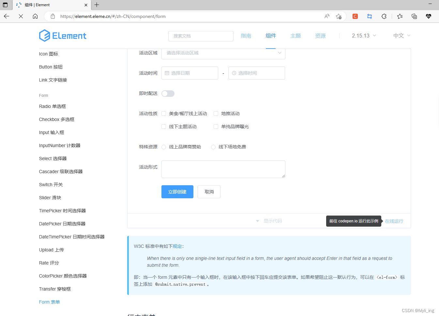Toggle the 即时配送 switch
This screenshot has height=316, width=439.
pos(168,94)
